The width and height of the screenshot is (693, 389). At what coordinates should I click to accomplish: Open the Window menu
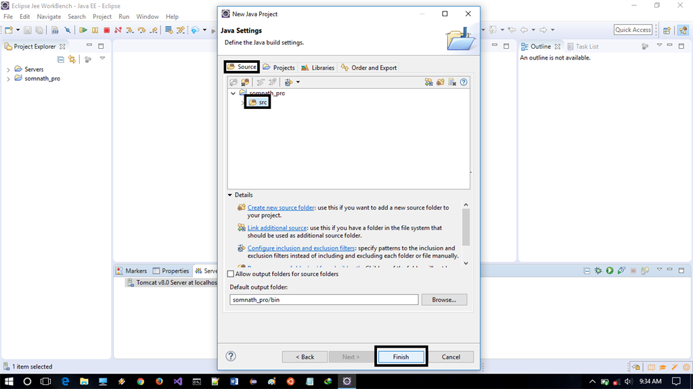point(147,16)
